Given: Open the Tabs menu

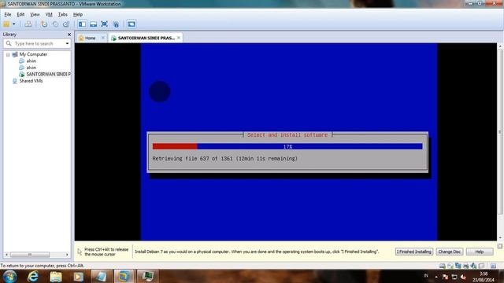Looking at the screenshot, I should coord(63,14).
